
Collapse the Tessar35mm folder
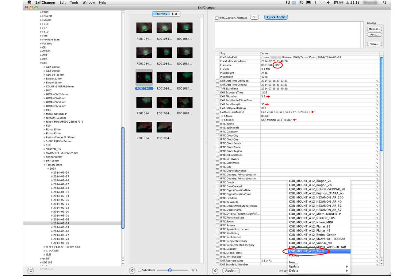click(44, 165)
